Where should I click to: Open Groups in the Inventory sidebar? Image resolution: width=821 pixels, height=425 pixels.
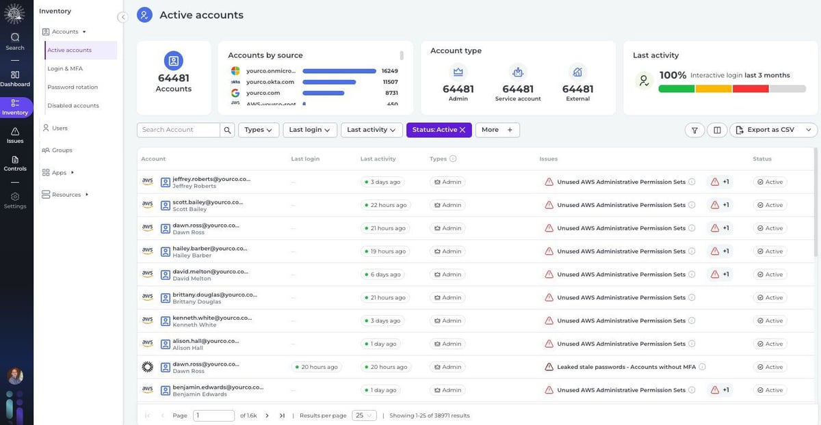point(57,150)
